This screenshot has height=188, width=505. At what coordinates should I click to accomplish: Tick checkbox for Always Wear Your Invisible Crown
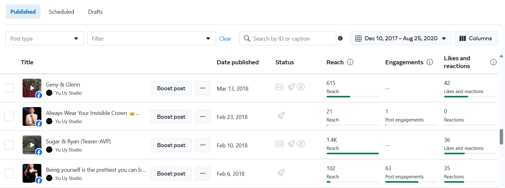(x=9, y=116)
